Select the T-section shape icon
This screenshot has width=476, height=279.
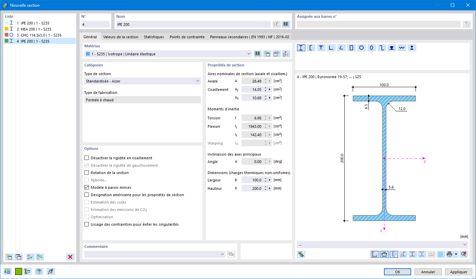tap(321, 48)
